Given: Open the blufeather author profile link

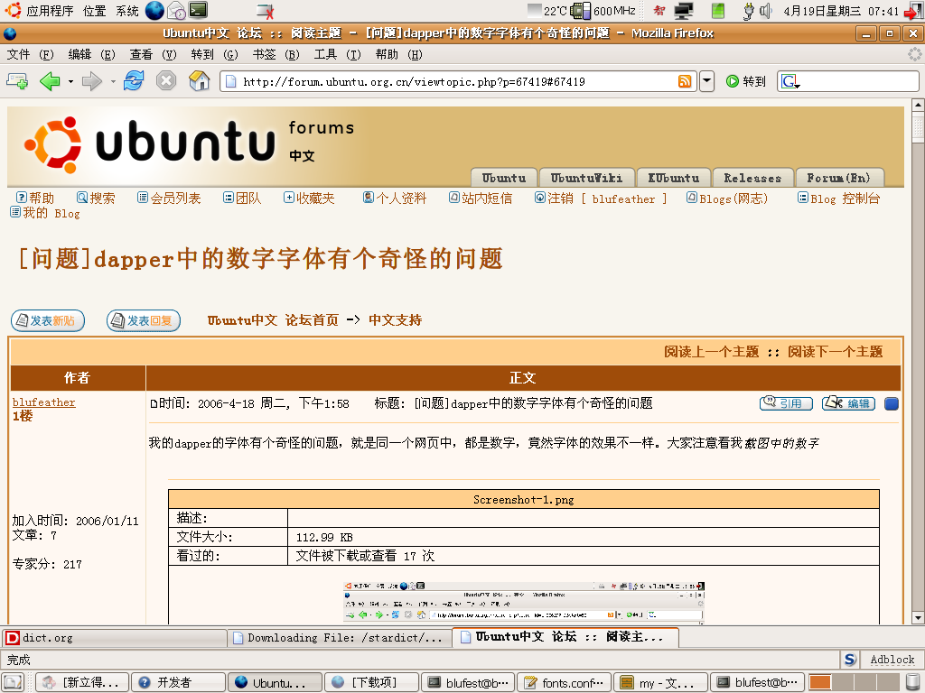Looking at the screenshot, I should [43, 402].
